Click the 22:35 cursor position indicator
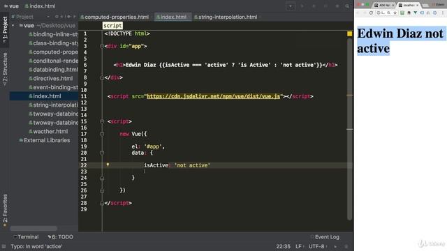 tap(283, 246)
